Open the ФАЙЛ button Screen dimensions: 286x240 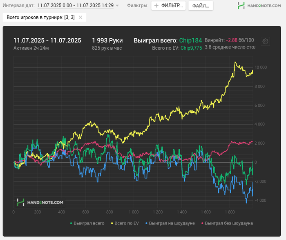coord(201,6)
